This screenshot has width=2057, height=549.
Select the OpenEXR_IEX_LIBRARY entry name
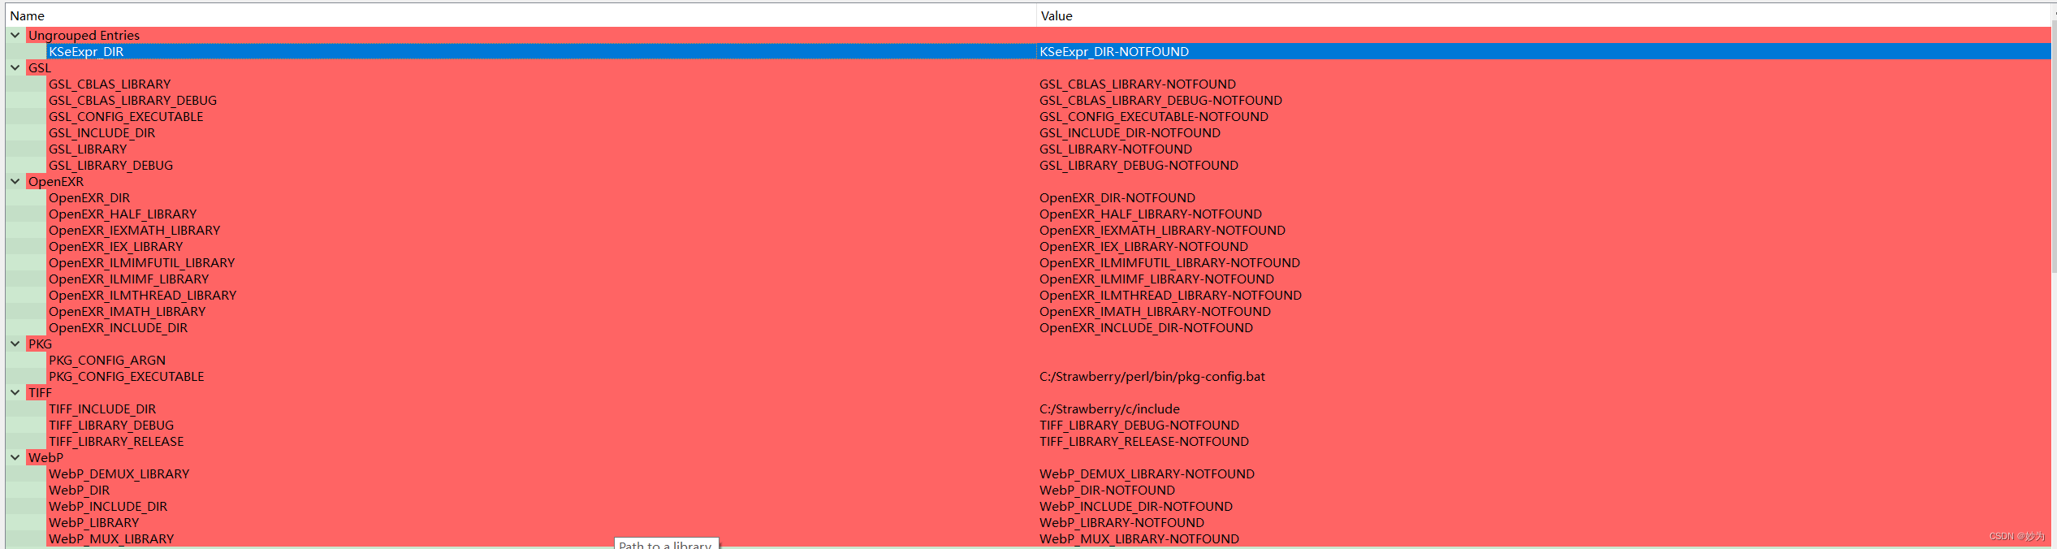point(115,247)
